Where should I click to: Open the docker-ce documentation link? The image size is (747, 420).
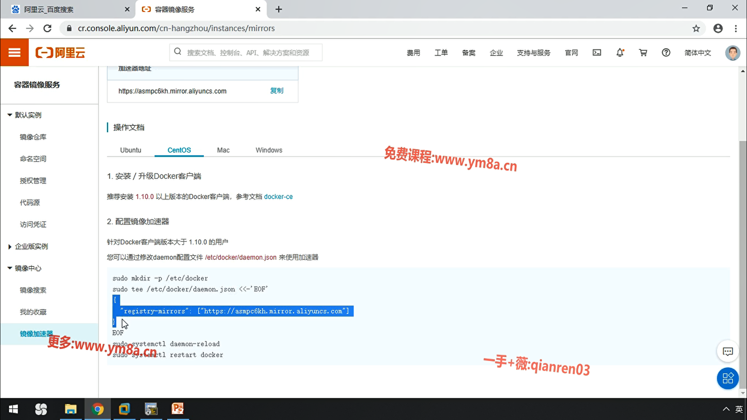point(278,197)
